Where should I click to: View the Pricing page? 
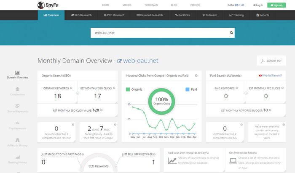(195, 5)
